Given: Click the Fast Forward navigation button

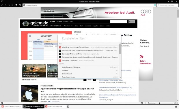Looking at the screenshot, I should [x=12, y=5].
